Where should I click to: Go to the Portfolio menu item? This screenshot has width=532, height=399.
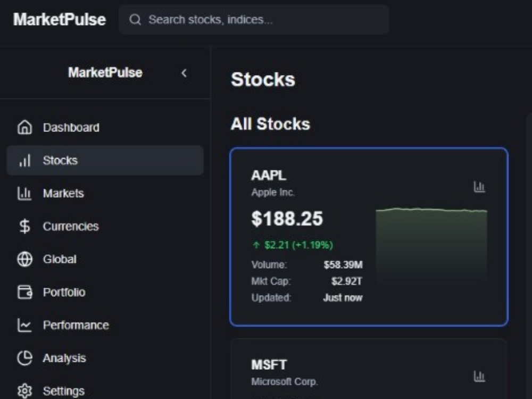[105, 292]
